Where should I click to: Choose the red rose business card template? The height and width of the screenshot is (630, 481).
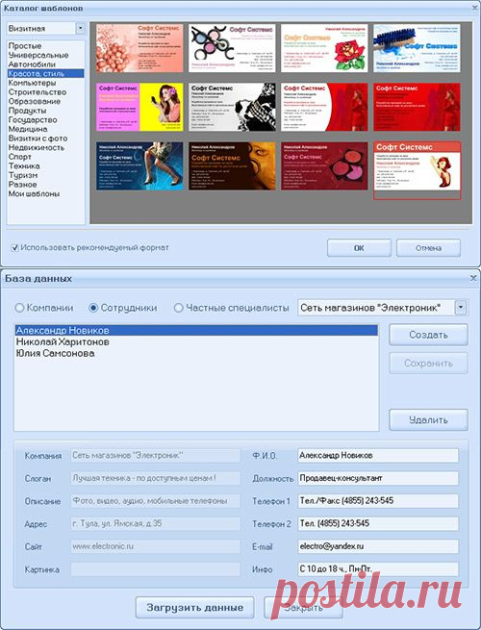(x=324, y=48)
